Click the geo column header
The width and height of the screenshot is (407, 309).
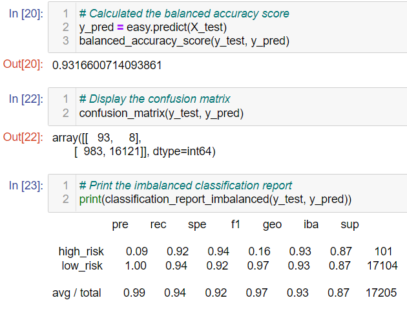pos(272,225)
